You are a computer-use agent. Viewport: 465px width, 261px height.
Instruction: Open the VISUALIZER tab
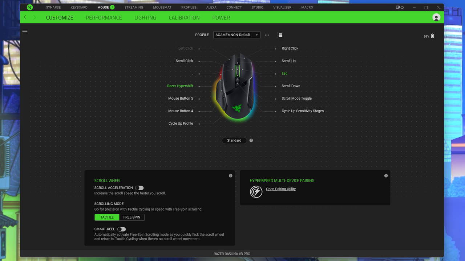point(282,7)
